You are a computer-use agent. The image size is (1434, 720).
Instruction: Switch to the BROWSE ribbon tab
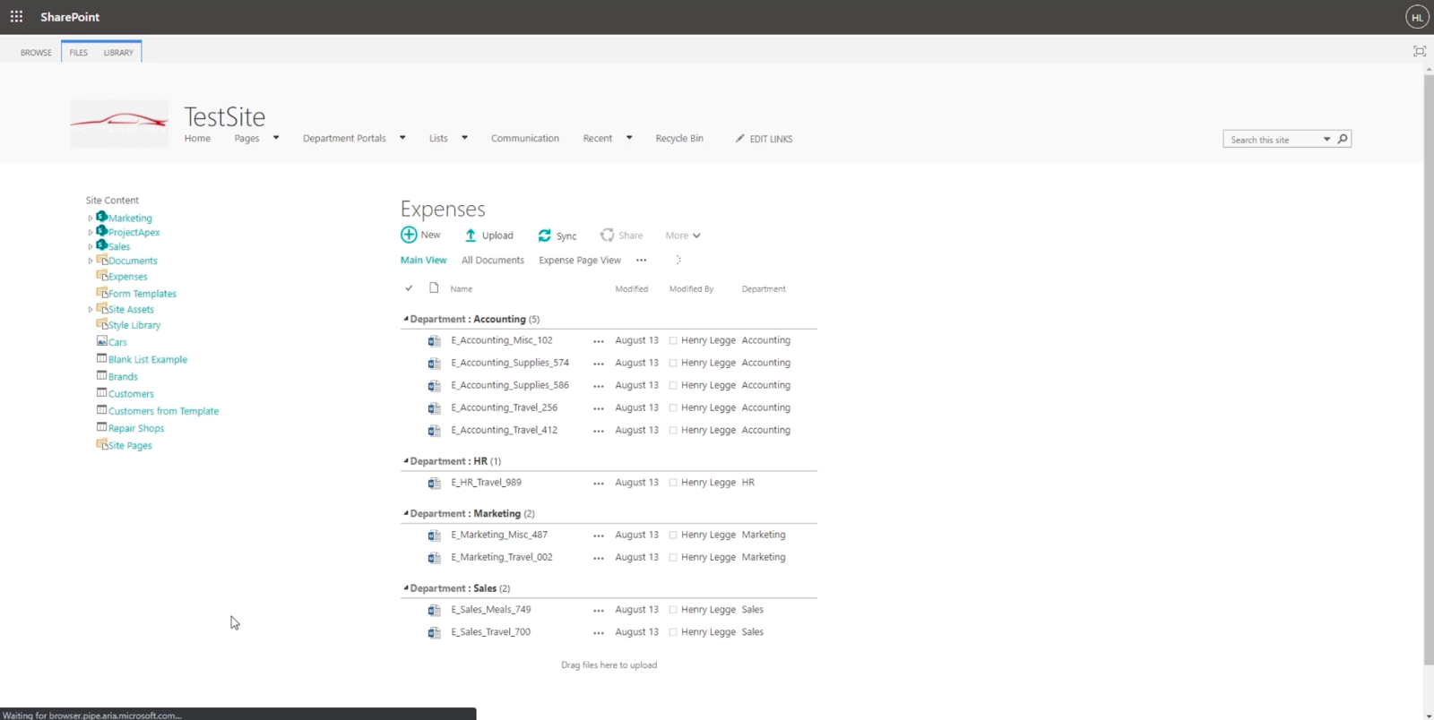pos(36,53)
